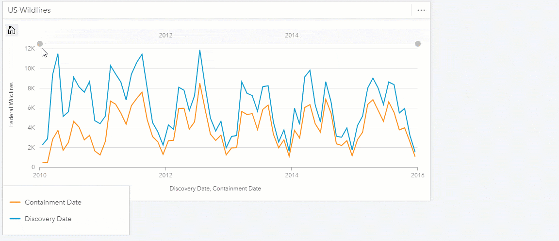Click the 2012 label above the time slider
The height and width of the screenshot is (241, 559).
click(x=166, y=35)
